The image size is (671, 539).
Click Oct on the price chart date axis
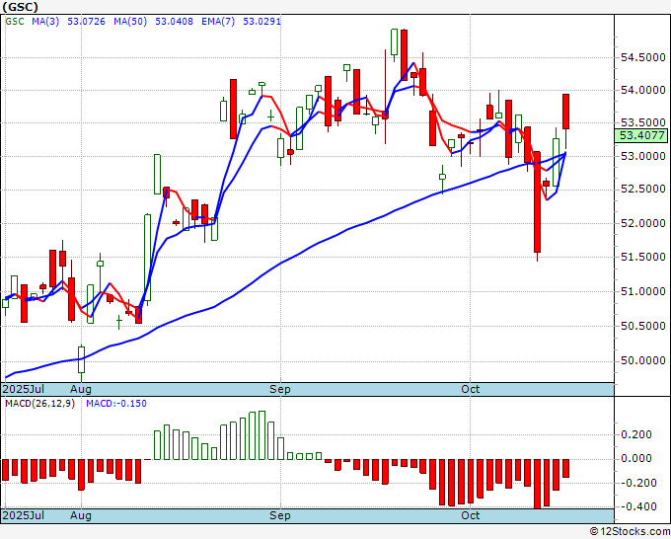(471, 389)
